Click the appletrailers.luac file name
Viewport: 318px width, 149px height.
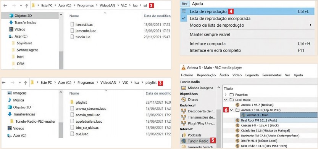pyautogui.click(x=89, y=122)
